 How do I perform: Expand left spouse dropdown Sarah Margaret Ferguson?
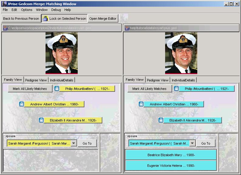pos(74,143)
